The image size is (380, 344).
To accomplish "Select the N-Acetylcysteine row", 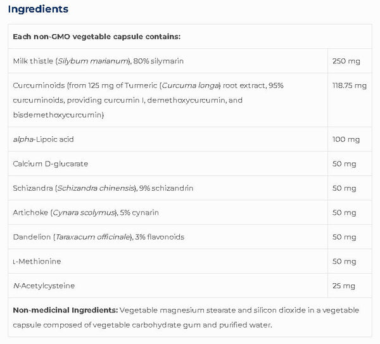I will coord(44,285).
